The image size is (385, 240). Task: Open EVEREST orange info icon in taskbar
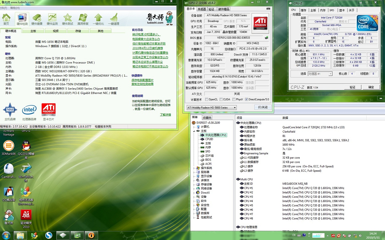click(91, 235)
